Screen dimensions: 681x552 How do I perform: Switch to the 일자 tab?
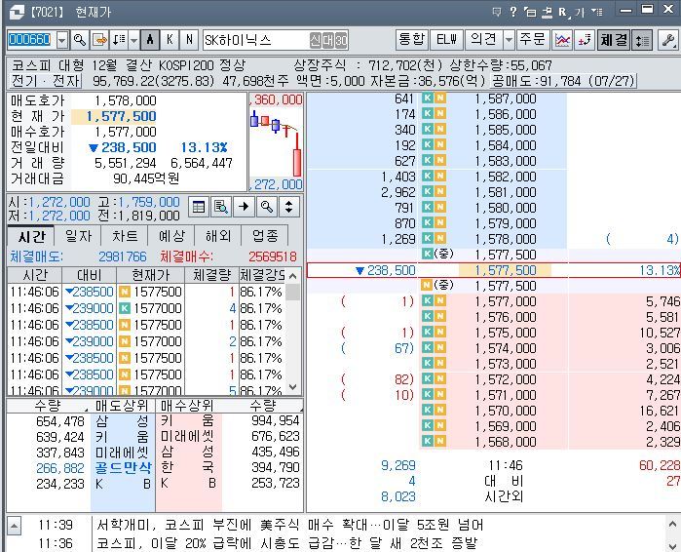78,236
